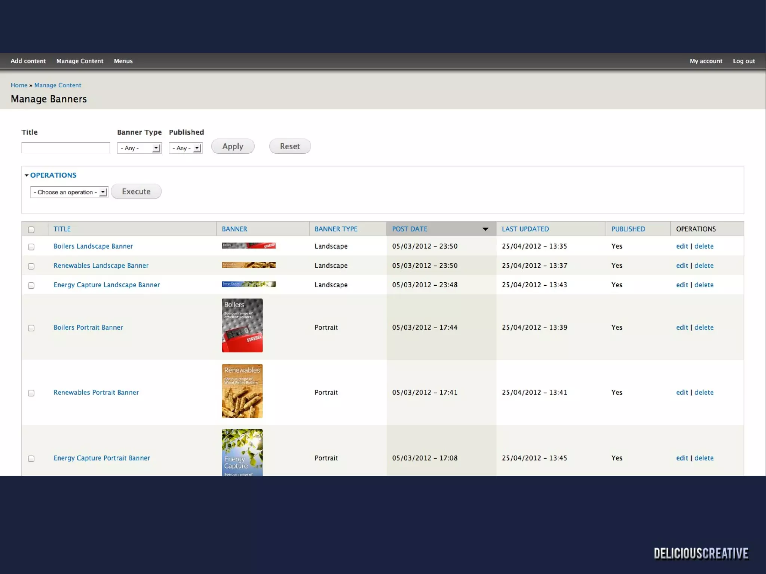Open the Add content menu
The height and width of the screenshot is (574, 766).
coord(28,61)
